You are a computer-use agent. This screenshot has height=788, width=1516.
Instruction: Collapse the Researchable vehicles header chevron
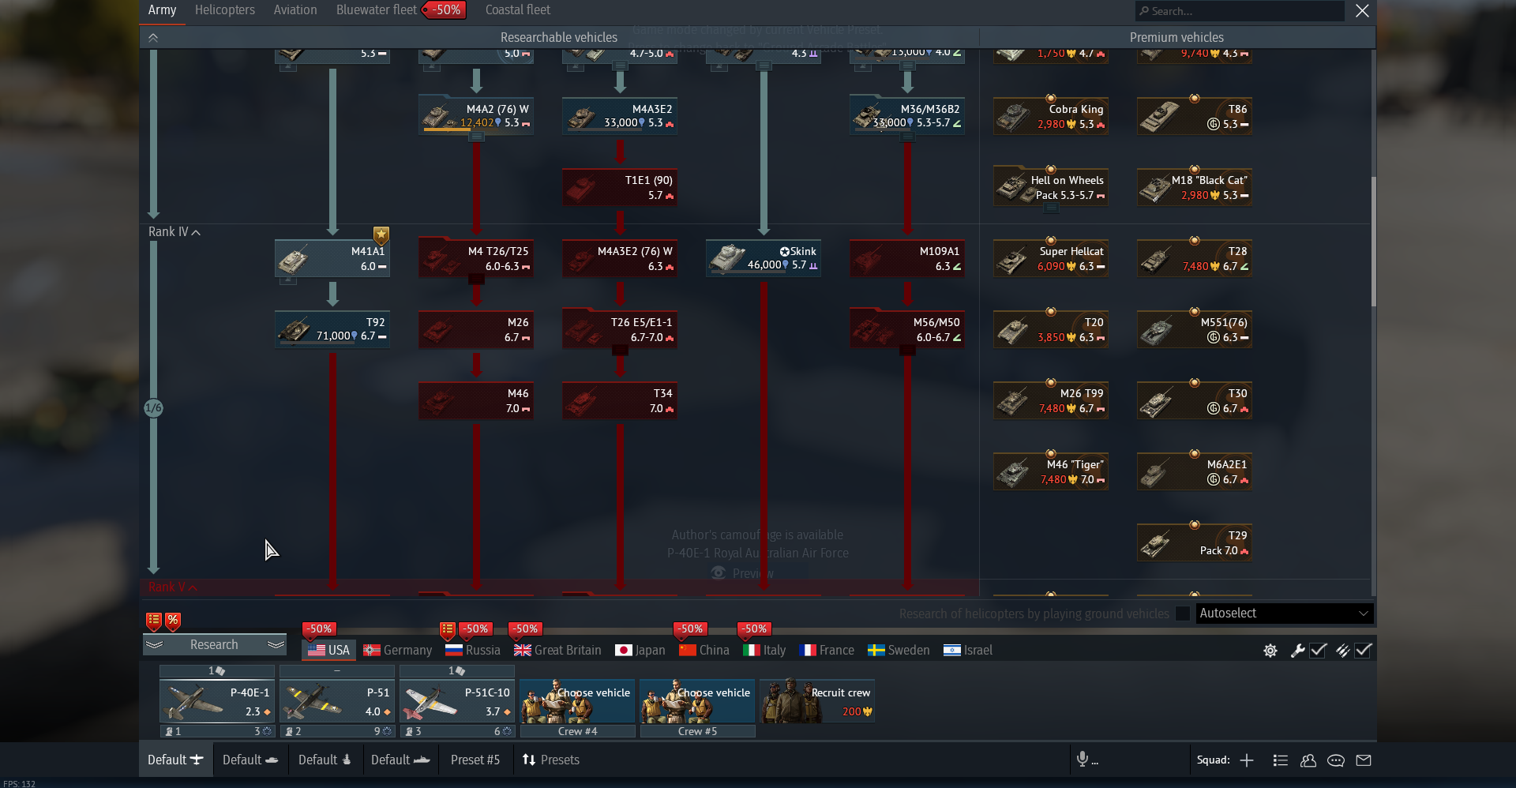tap(153, 37)
